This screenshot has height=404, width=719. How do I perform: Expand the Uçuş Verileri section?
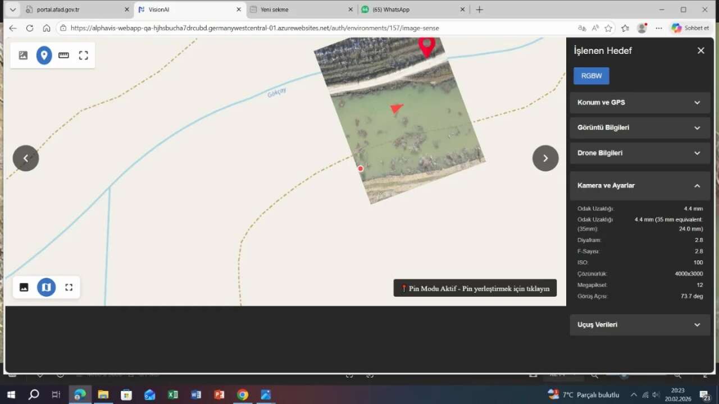(640, 325)
